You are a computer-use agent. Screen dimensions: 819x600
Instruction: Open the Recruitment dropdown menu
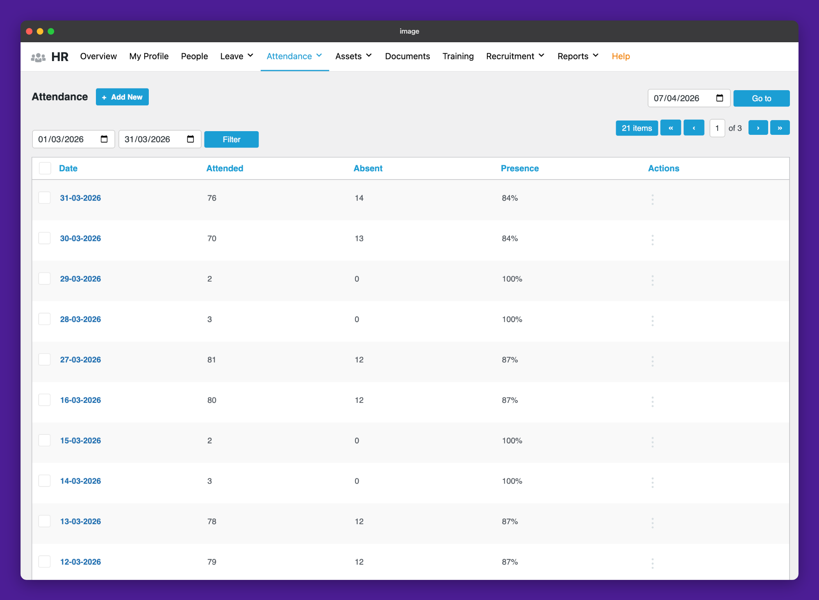[x=515, y=56]
